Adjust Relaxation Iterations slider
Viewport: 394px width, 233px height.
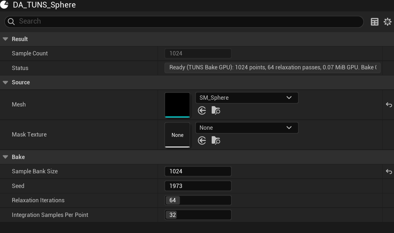(198, 200)
